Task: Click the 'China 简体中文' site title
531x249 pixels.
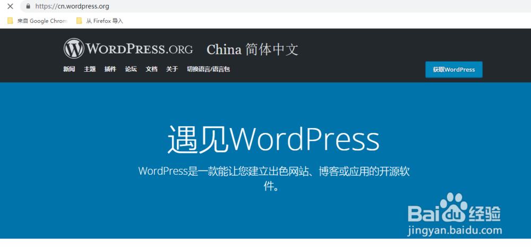Action: [252, 49]
